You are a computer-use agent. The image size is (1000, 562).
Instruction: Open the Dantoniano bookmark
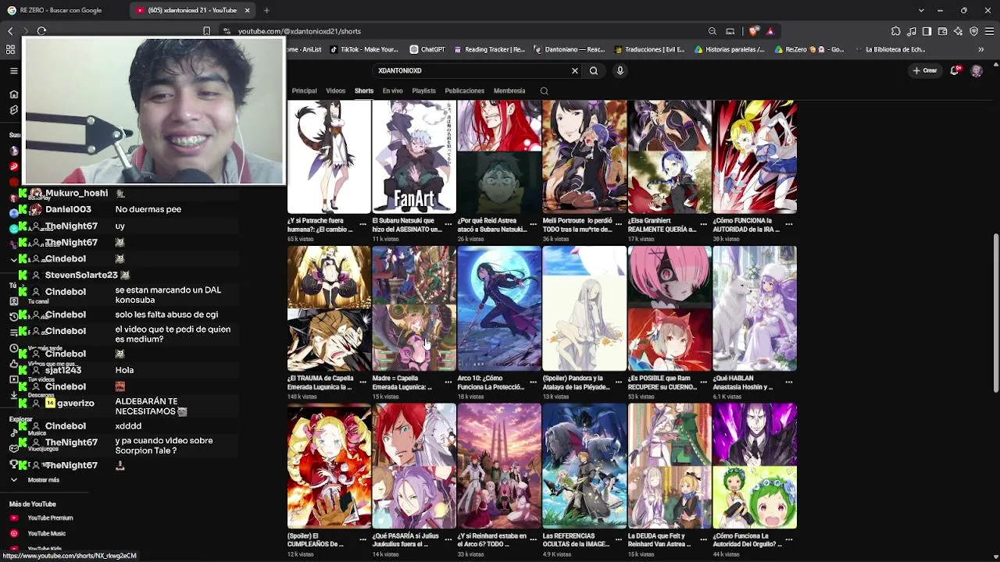[568, 49]
